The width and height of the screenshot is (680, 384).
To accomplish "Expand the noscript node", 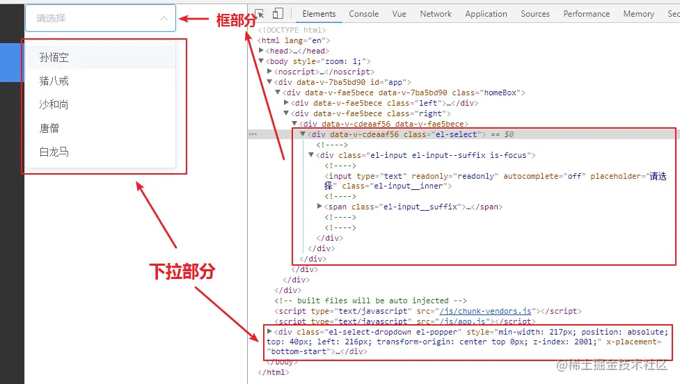I will [x=269, y=71].
